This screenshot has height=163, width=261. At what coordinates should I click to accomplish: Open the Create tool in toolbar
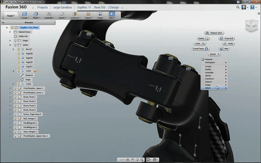coord(25,15)
